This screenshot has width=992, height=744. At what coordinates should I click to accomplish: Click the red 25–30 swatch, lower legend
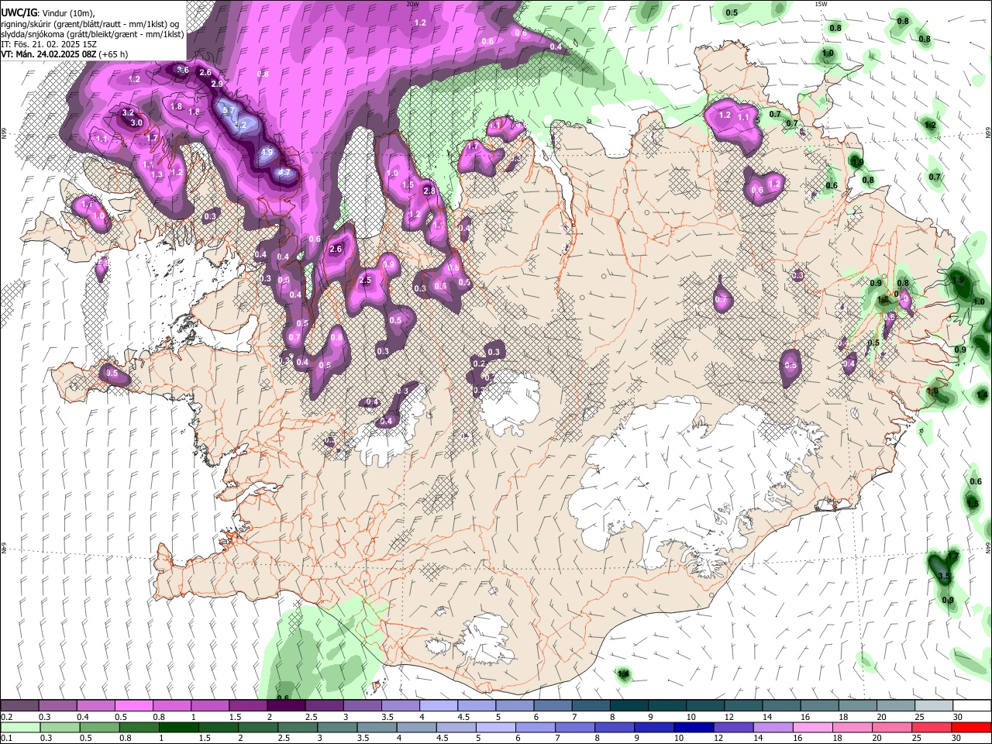coord(932,727)
